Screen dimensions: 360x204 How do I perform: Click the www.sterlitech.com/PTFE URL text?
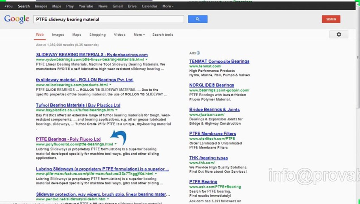[x=212, y=139]
